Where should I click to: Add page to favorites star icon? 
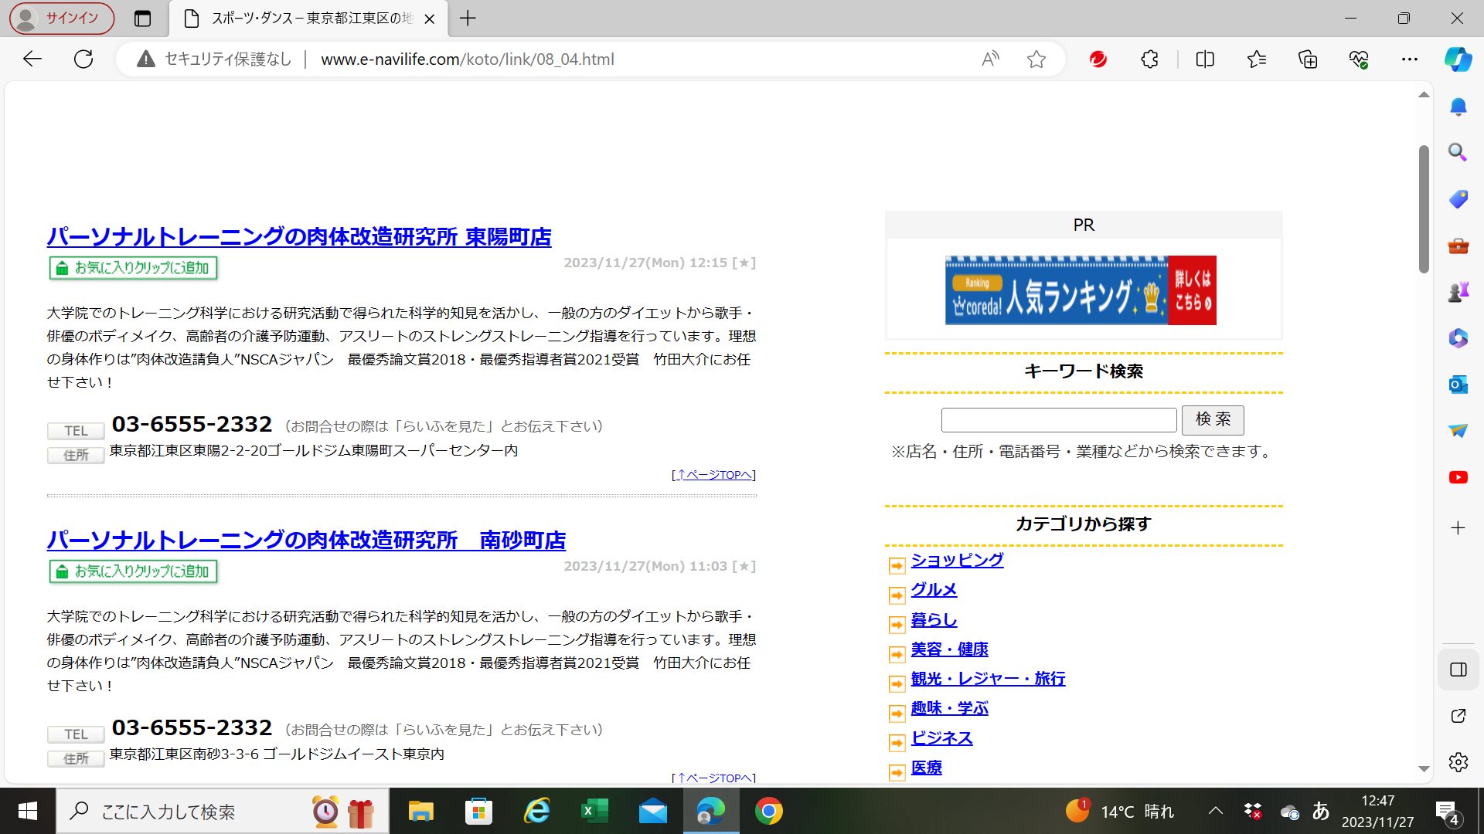1036,59
